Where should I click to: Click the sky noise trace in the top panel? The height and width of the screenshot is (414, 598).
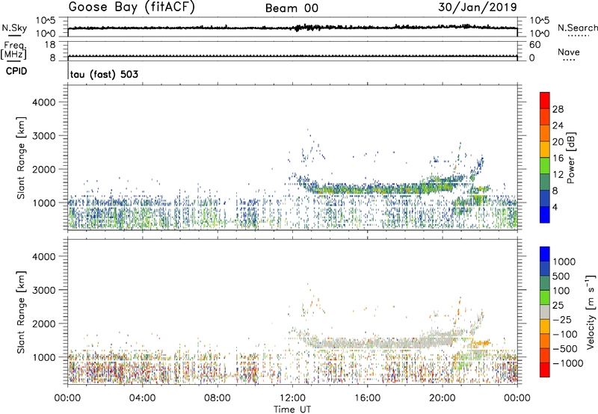tap(292, 28)
